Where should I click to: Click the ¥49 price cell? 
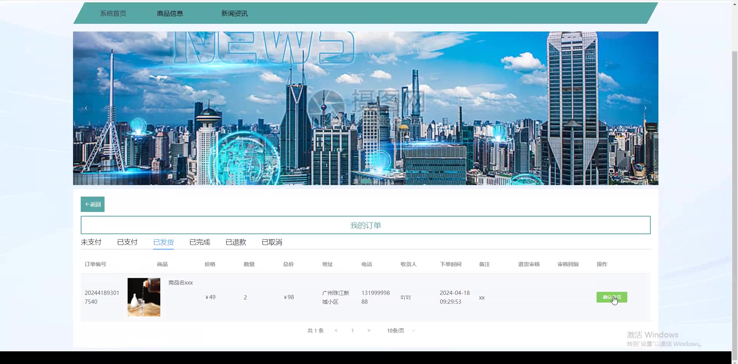[210, 297]
